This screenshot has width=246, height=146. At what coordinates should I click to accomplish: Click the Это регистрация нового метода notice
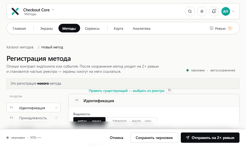click(x=123, y=84)
